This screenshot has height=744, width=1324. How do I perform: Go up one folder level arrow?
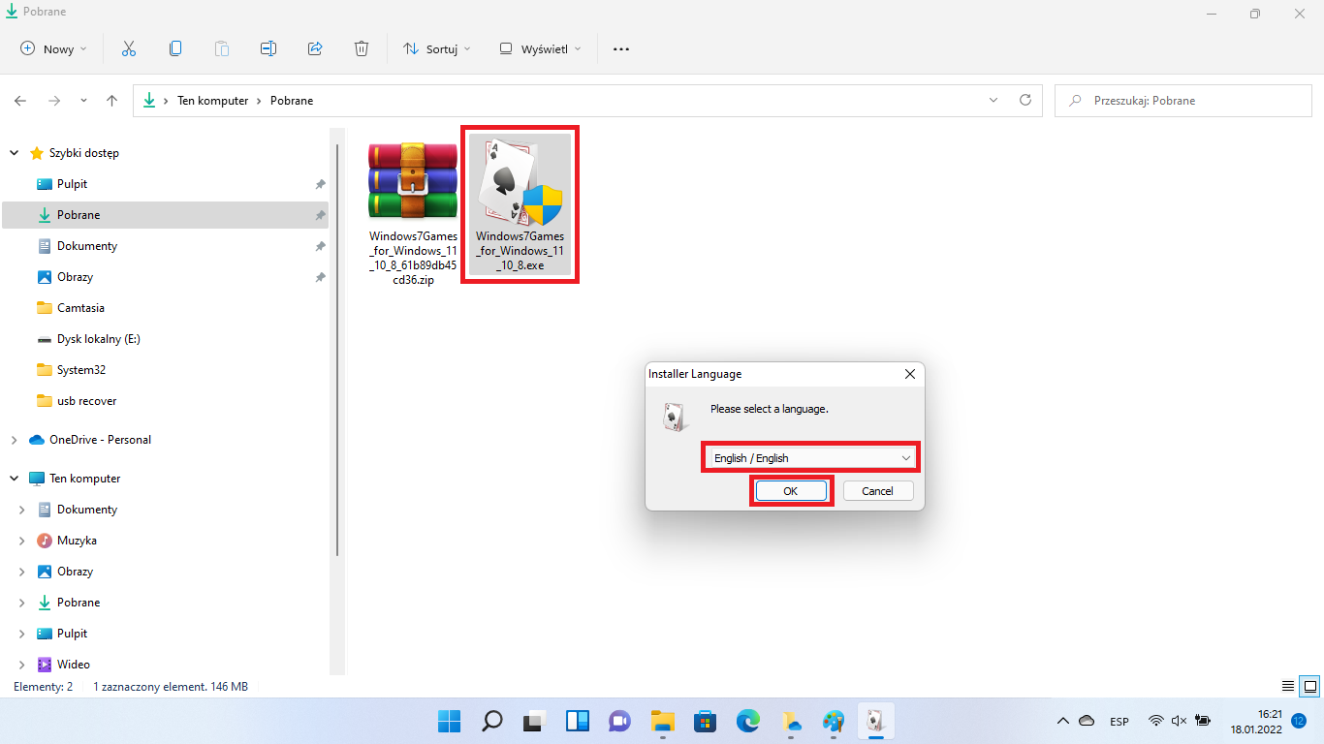[x=112, y=101]
